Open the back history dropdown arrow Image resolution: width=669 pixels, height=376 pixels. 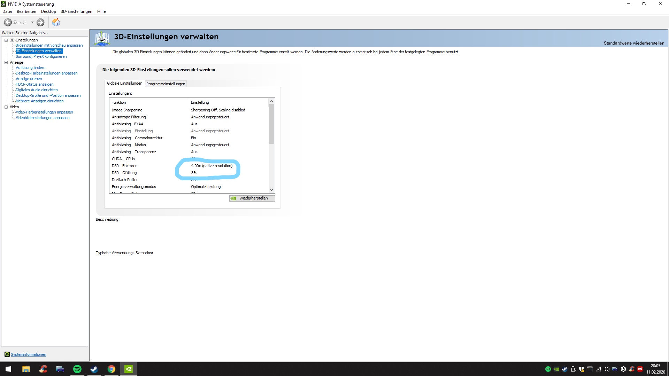click(32, 22)
